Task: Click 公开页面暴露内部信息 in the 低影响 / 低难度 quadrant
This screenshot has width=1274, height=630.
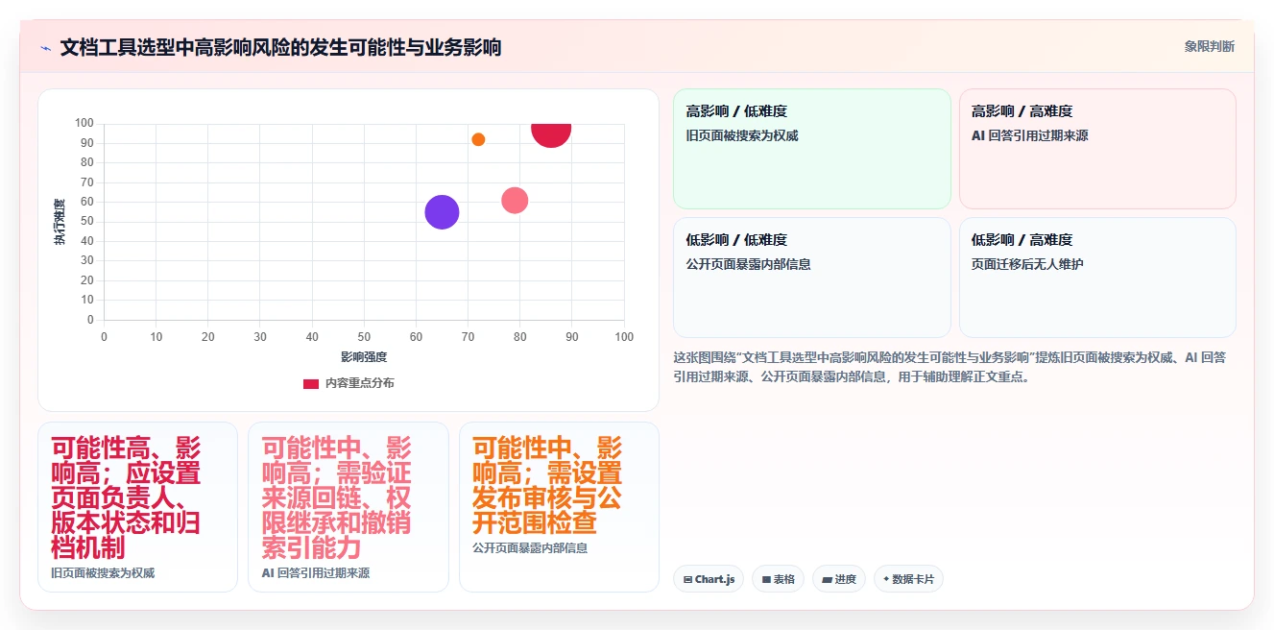Action: click(x=749, y=264)
